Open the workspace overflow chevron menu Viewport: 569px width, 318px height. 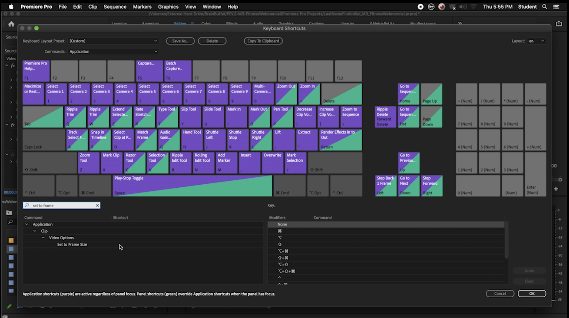click(x=460, y=23)
